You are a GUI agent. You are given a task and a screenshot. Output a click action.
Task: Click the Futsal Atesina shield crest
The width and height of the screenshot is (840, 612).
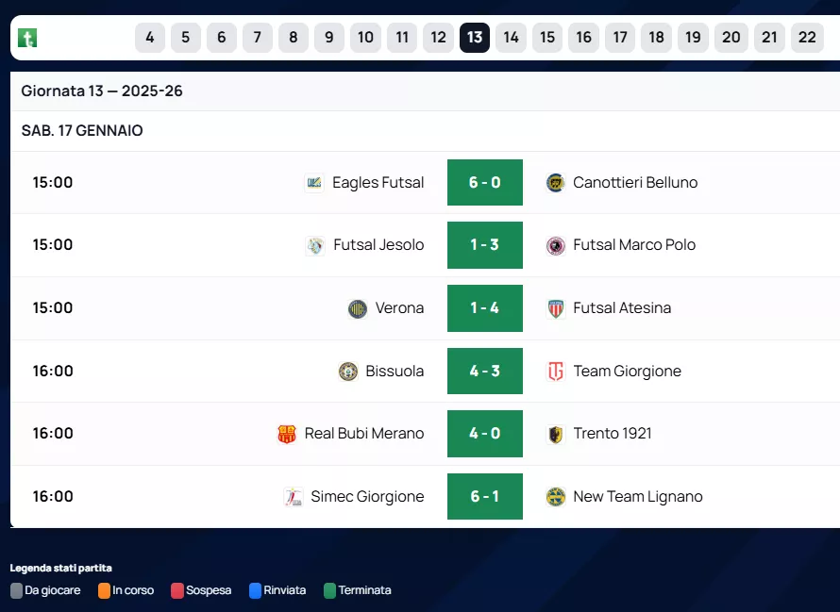point(556,308)
